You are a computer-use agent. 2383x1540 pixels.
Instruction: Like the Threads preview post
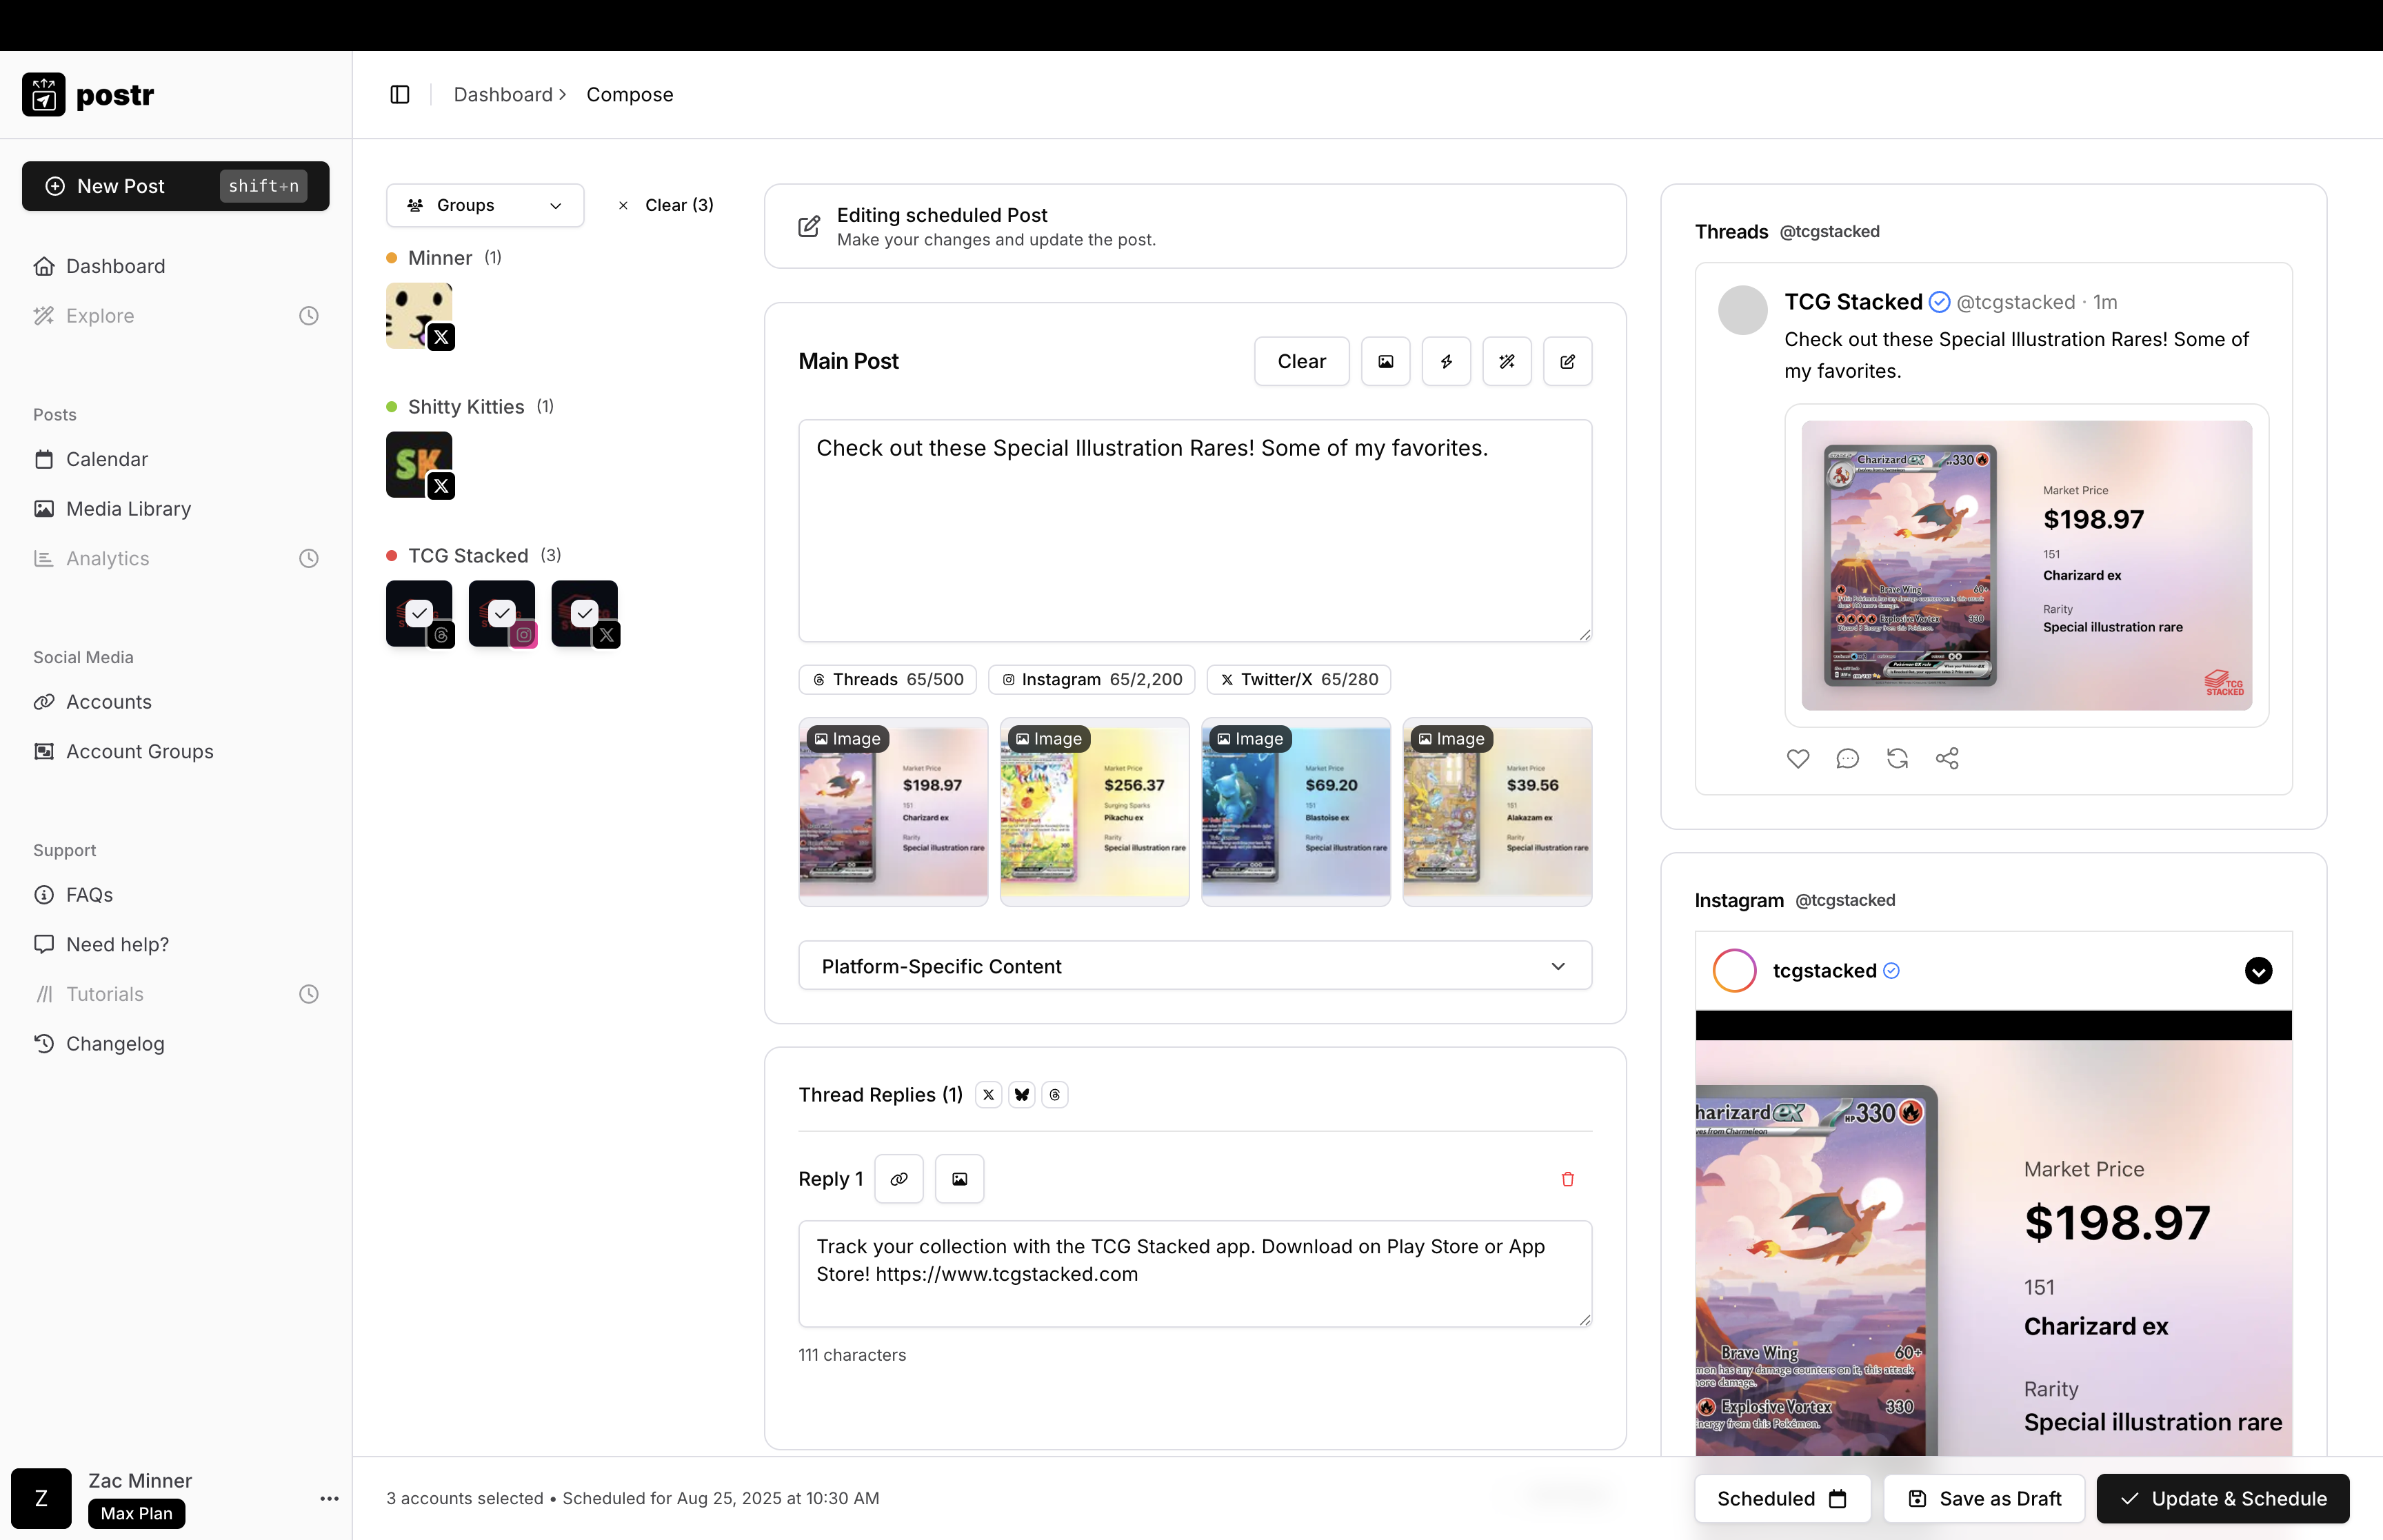(x=1797, y=759)
